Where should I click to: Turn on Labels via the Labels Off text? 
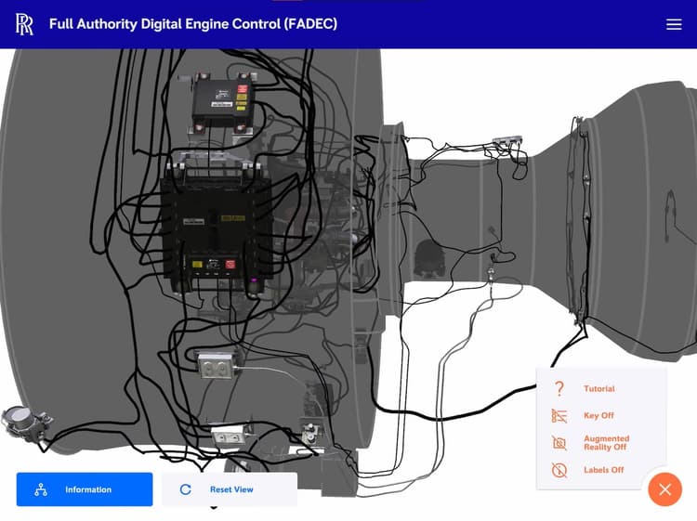click(x=603, y=470)
